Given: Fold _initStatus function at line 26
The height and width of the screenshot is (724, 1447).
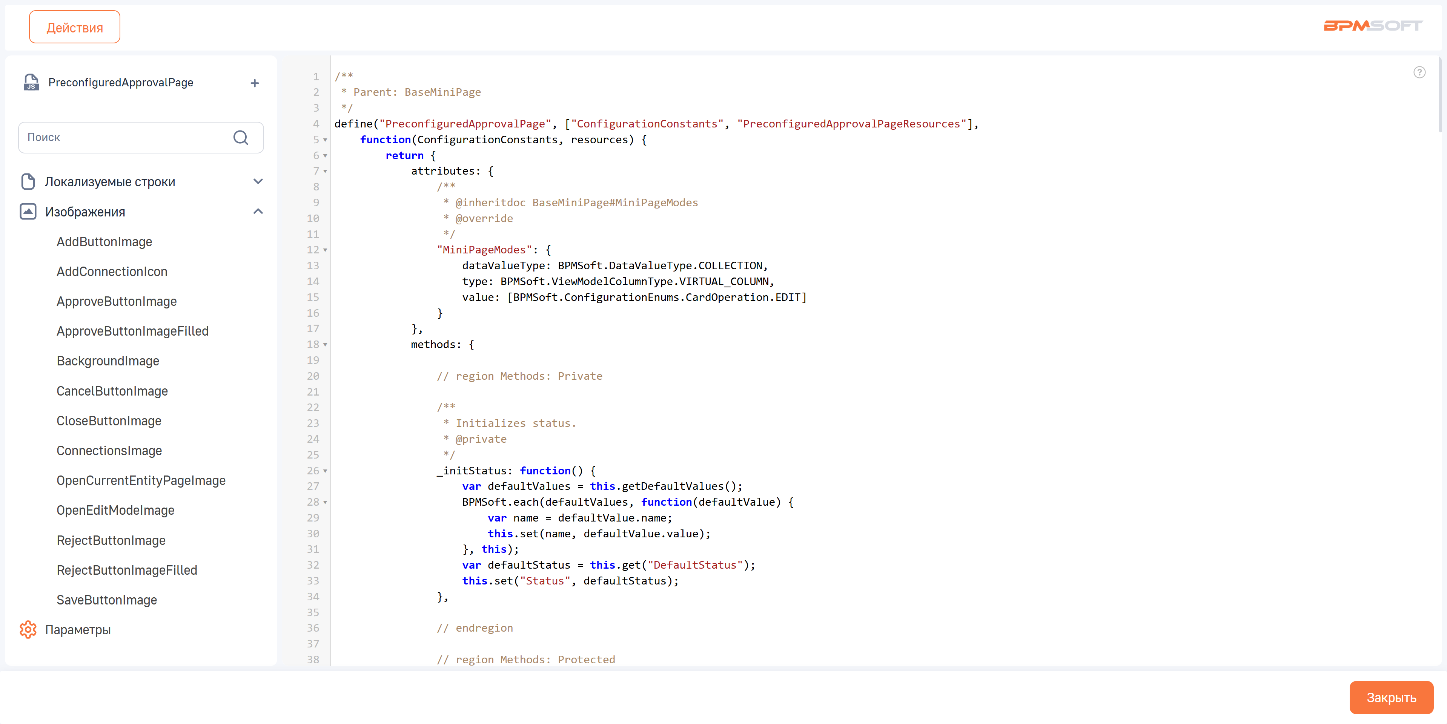Looking at the screenshot, I should [325, 471].
